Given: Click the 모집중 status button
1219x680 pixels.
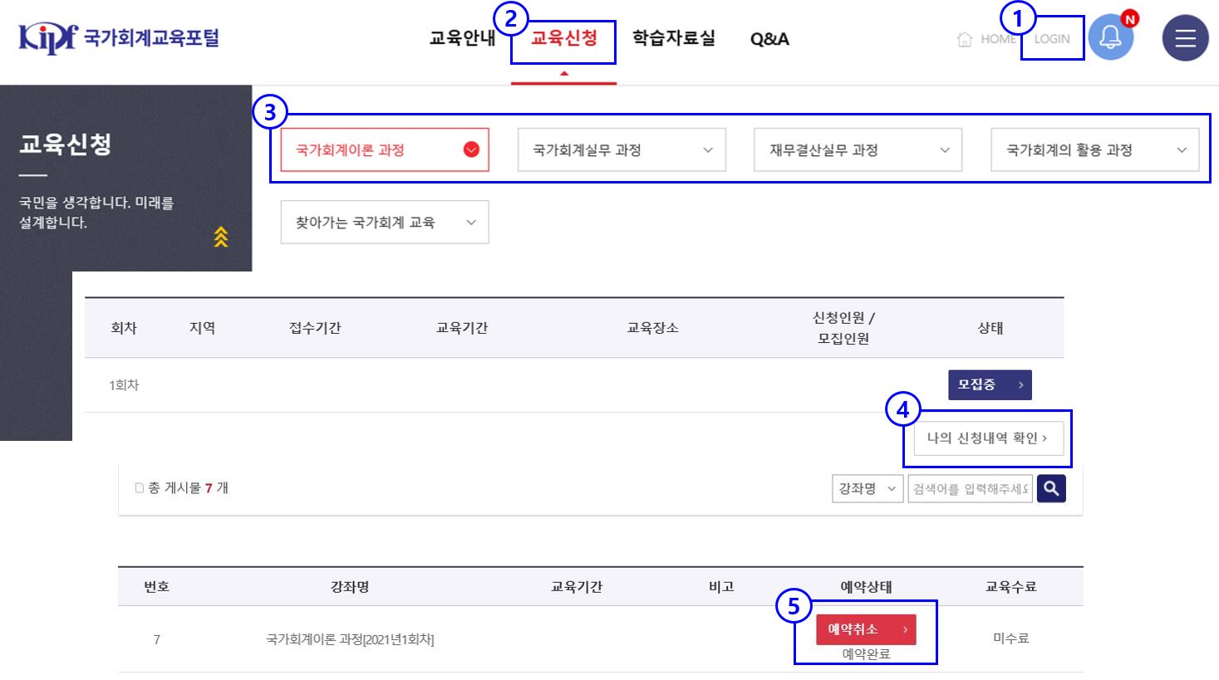Looking at the screenshot, I should pos(989,384).
